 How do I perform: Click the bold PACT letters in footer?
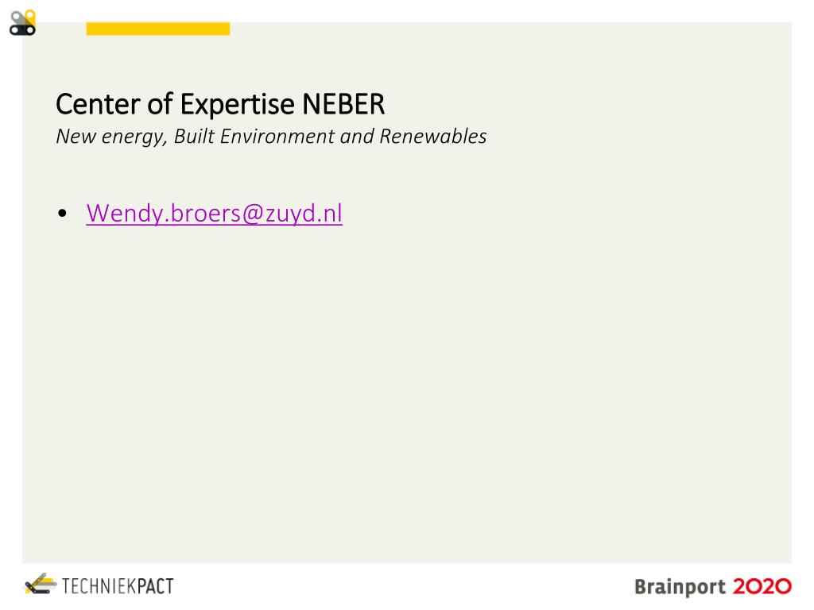[155, 586]
